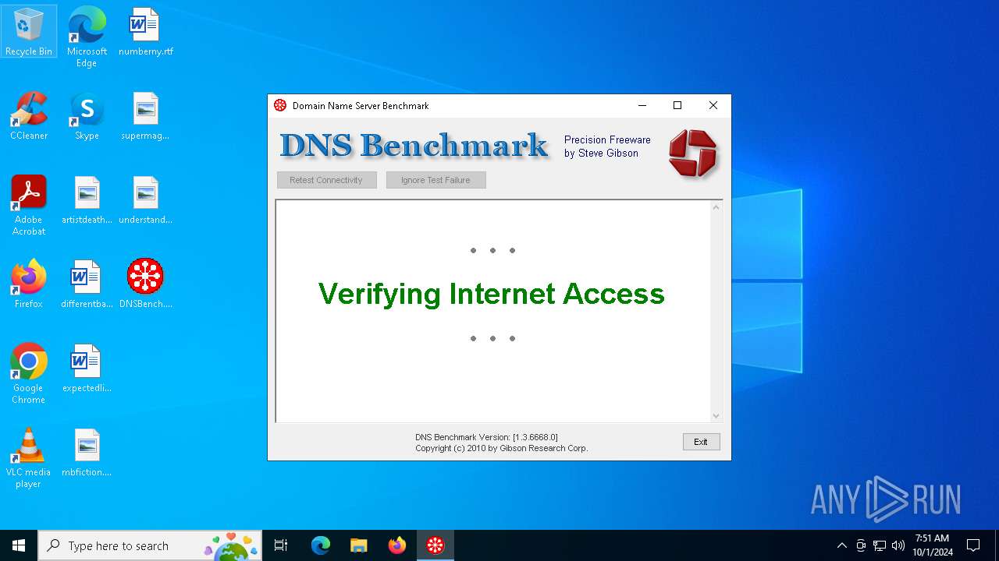
Task: Click the DNS Benchmark Version text
Action: pos(486,437)
